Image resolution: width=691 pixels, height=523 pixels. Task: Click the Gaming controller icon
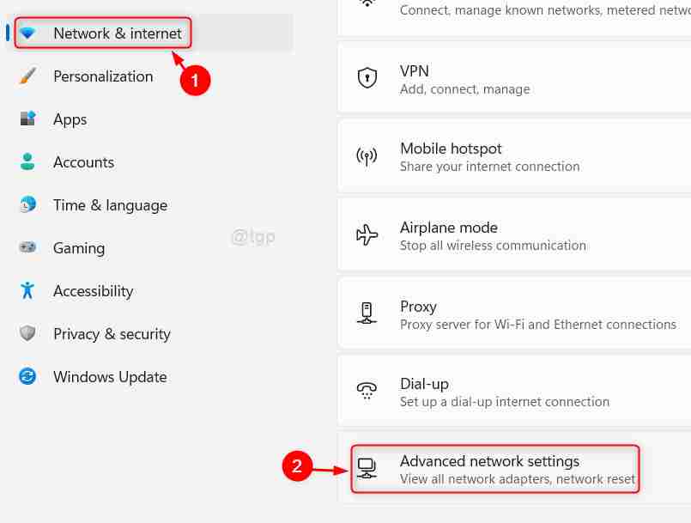[x=27, y=247]
